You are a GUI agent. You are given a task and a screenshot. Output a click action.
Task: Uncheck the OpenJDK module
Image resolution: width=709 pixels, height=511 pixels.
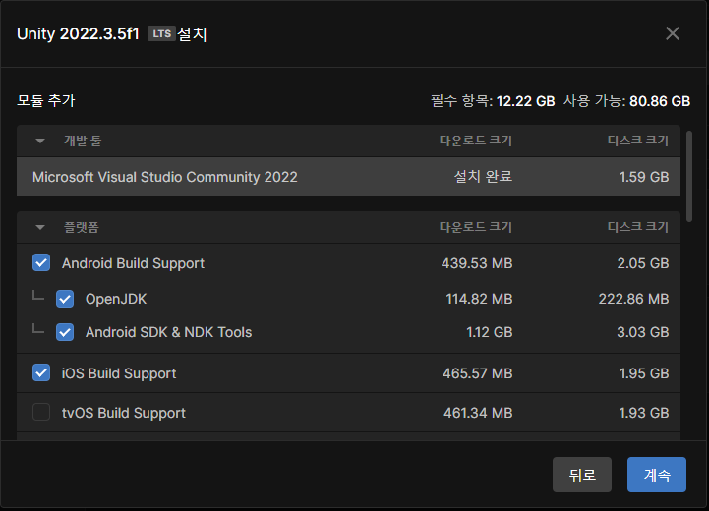pos(65,299)
